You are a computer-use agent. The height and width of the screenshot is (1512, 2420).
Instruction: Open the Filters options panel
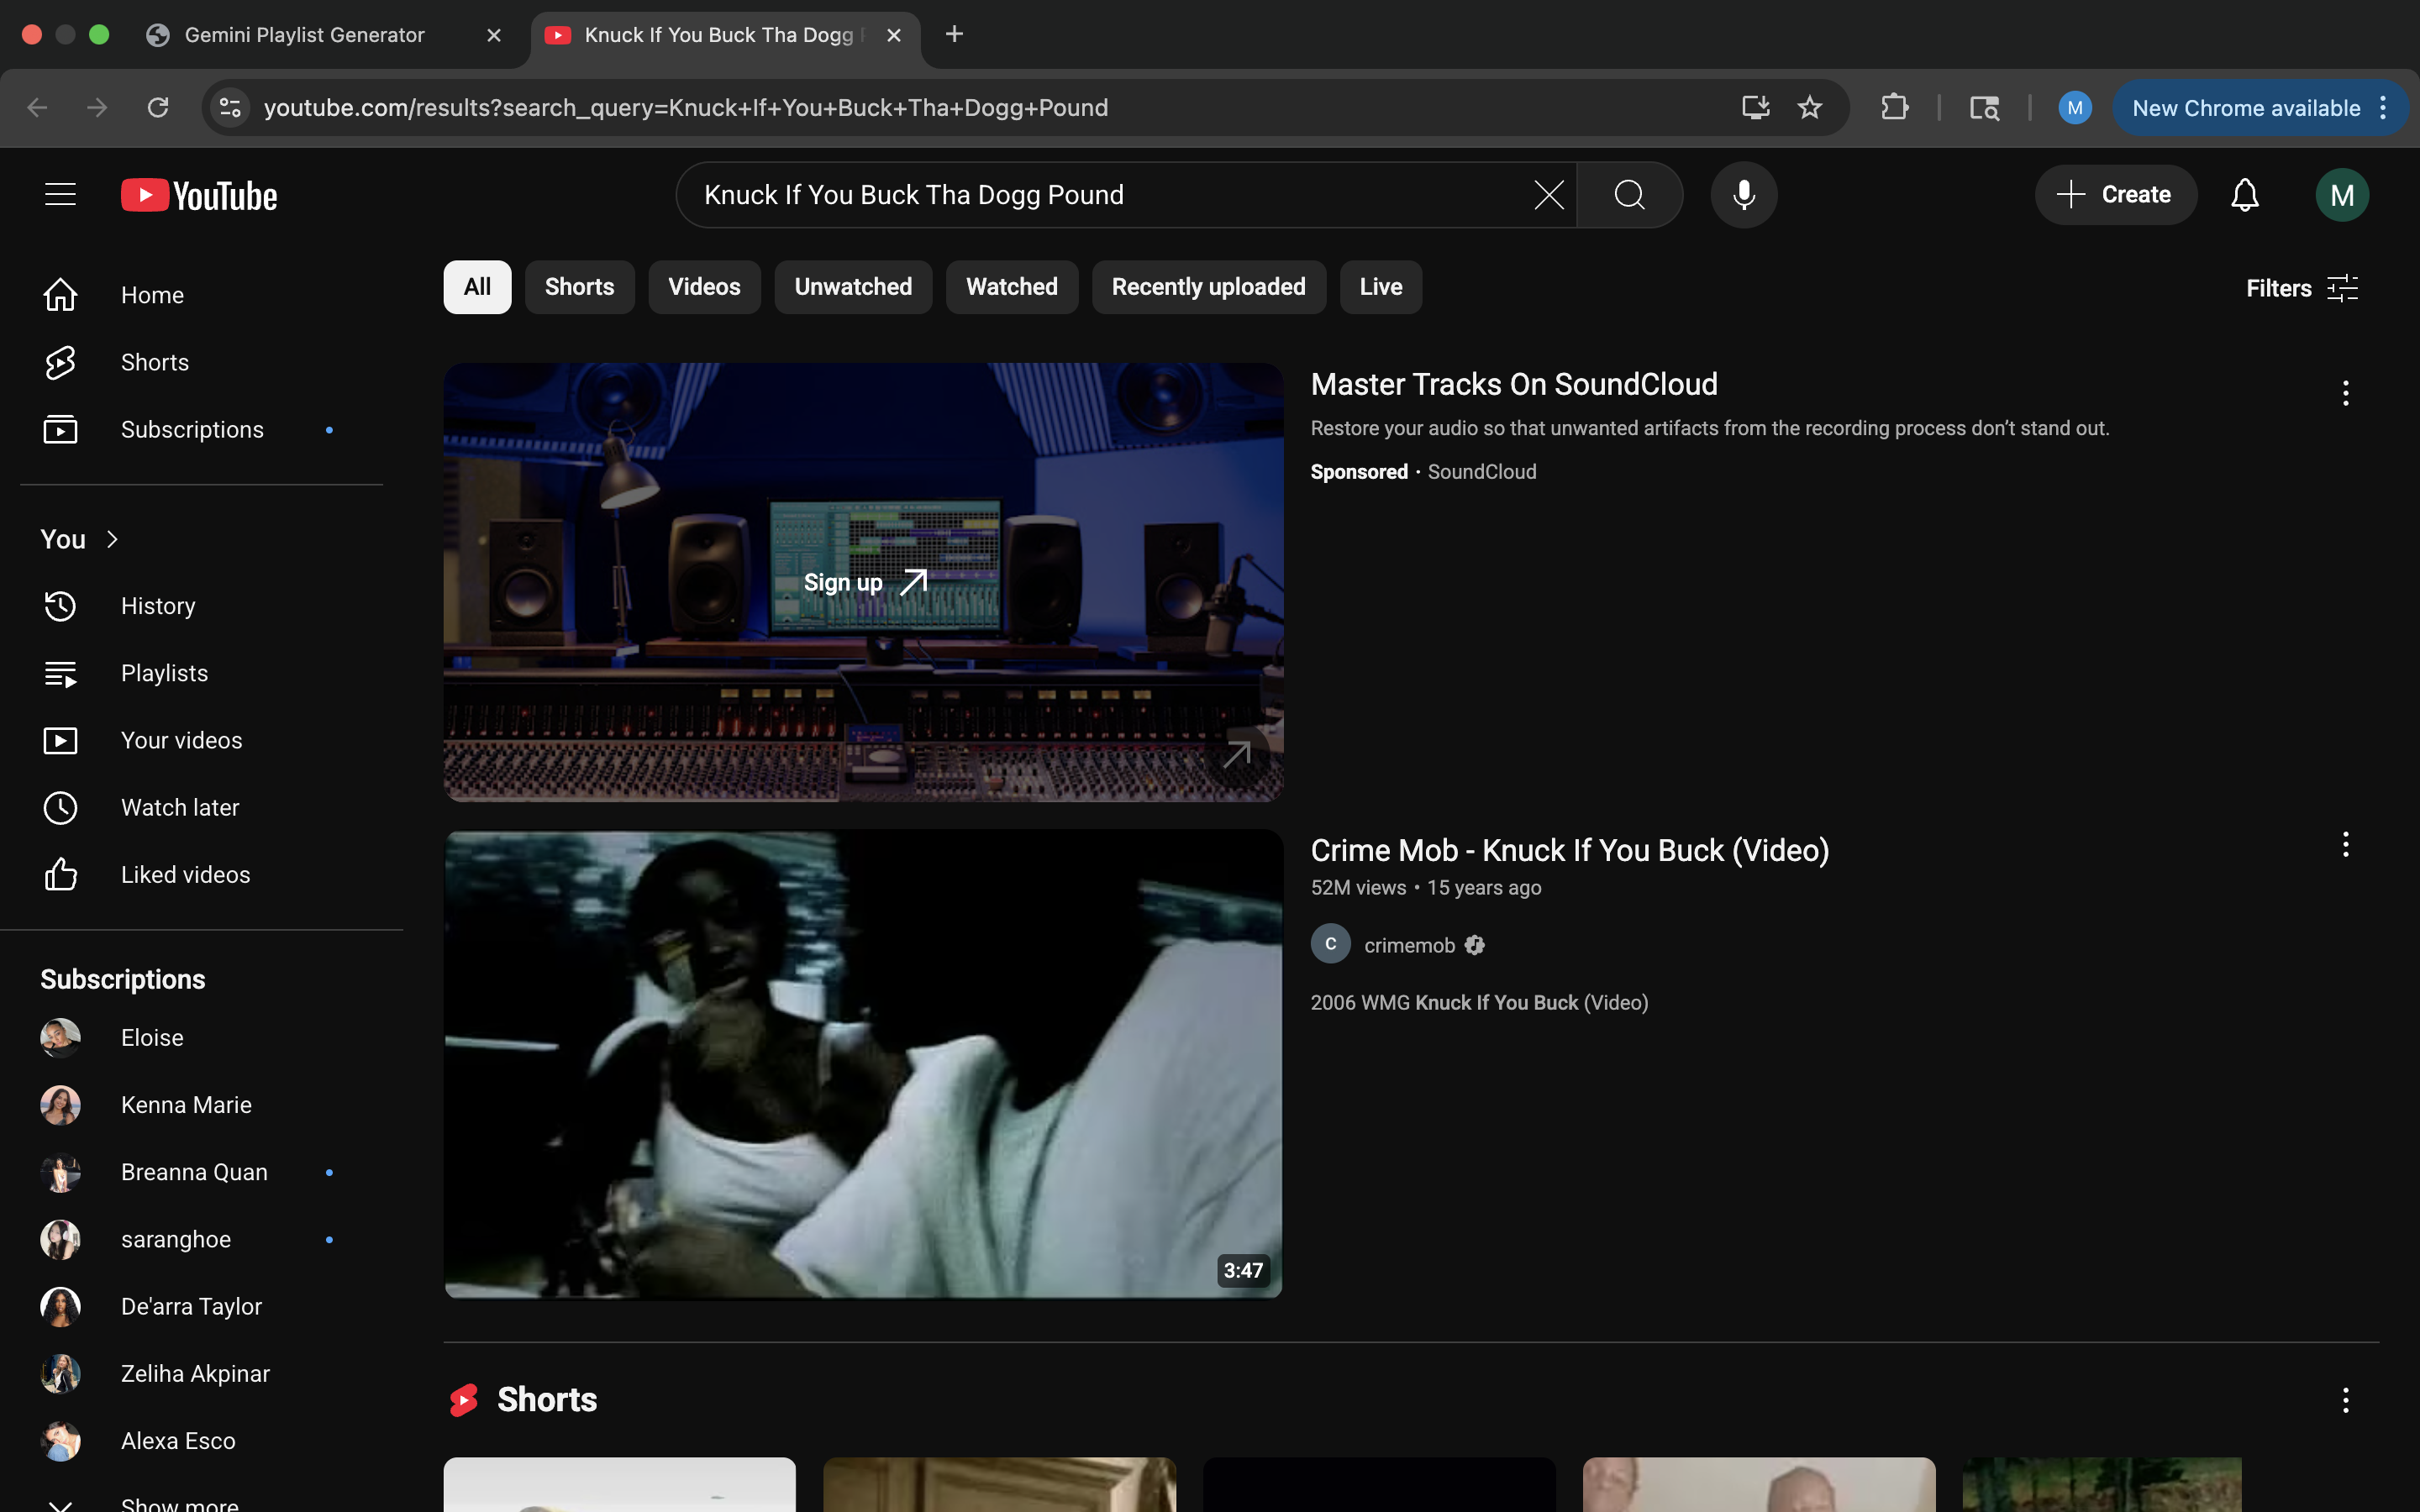[x=2301, y=288]
